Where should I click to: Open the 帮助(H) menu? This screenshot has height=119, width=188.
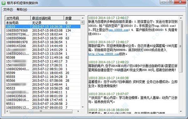click(x=22, y=9)
